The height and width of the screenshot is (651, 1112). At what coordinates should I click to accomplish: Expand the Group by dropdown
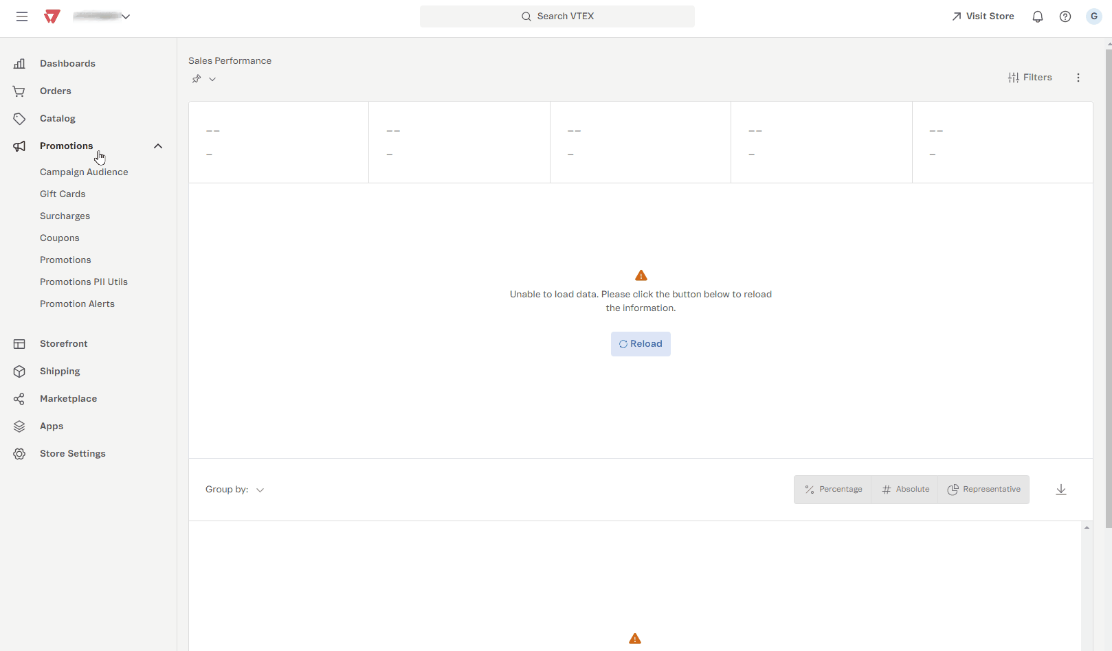tap(260, 490)
